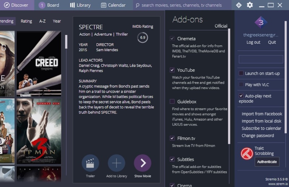289x187 pixels.
Task: Disable the YouTube add-on checkbox
Action: (172, 70)
